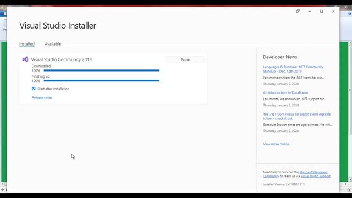Uncheck Start after installation checkbox

coord(34,89)
